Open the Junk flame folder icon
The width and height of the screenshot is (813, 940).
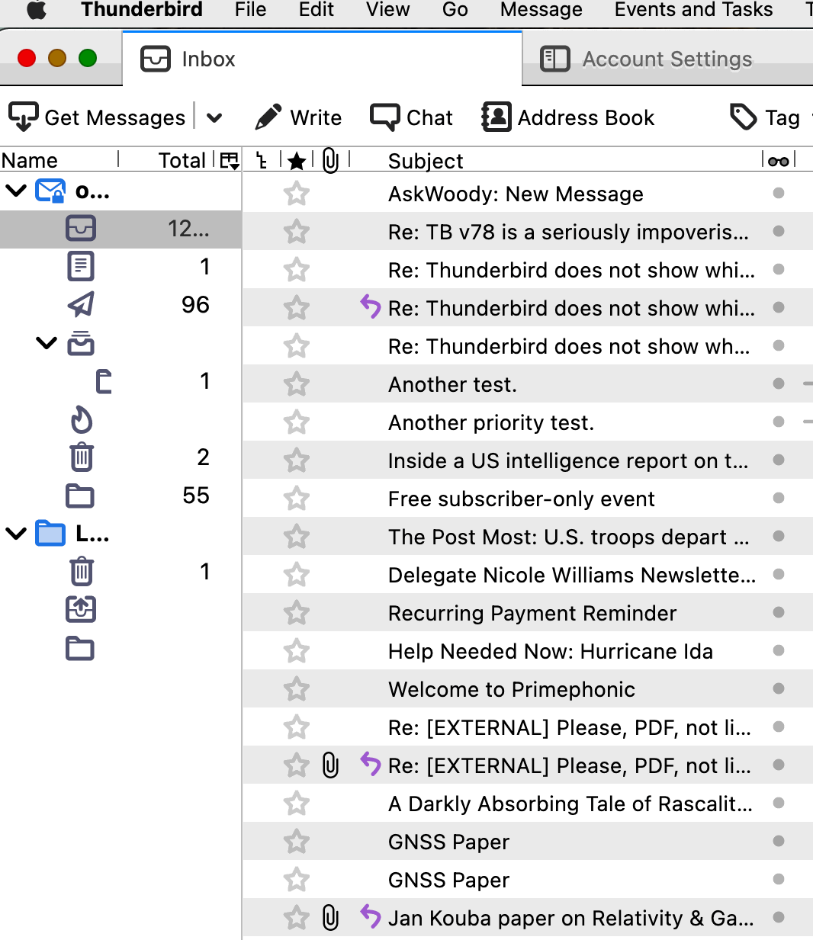coord(81,419)
